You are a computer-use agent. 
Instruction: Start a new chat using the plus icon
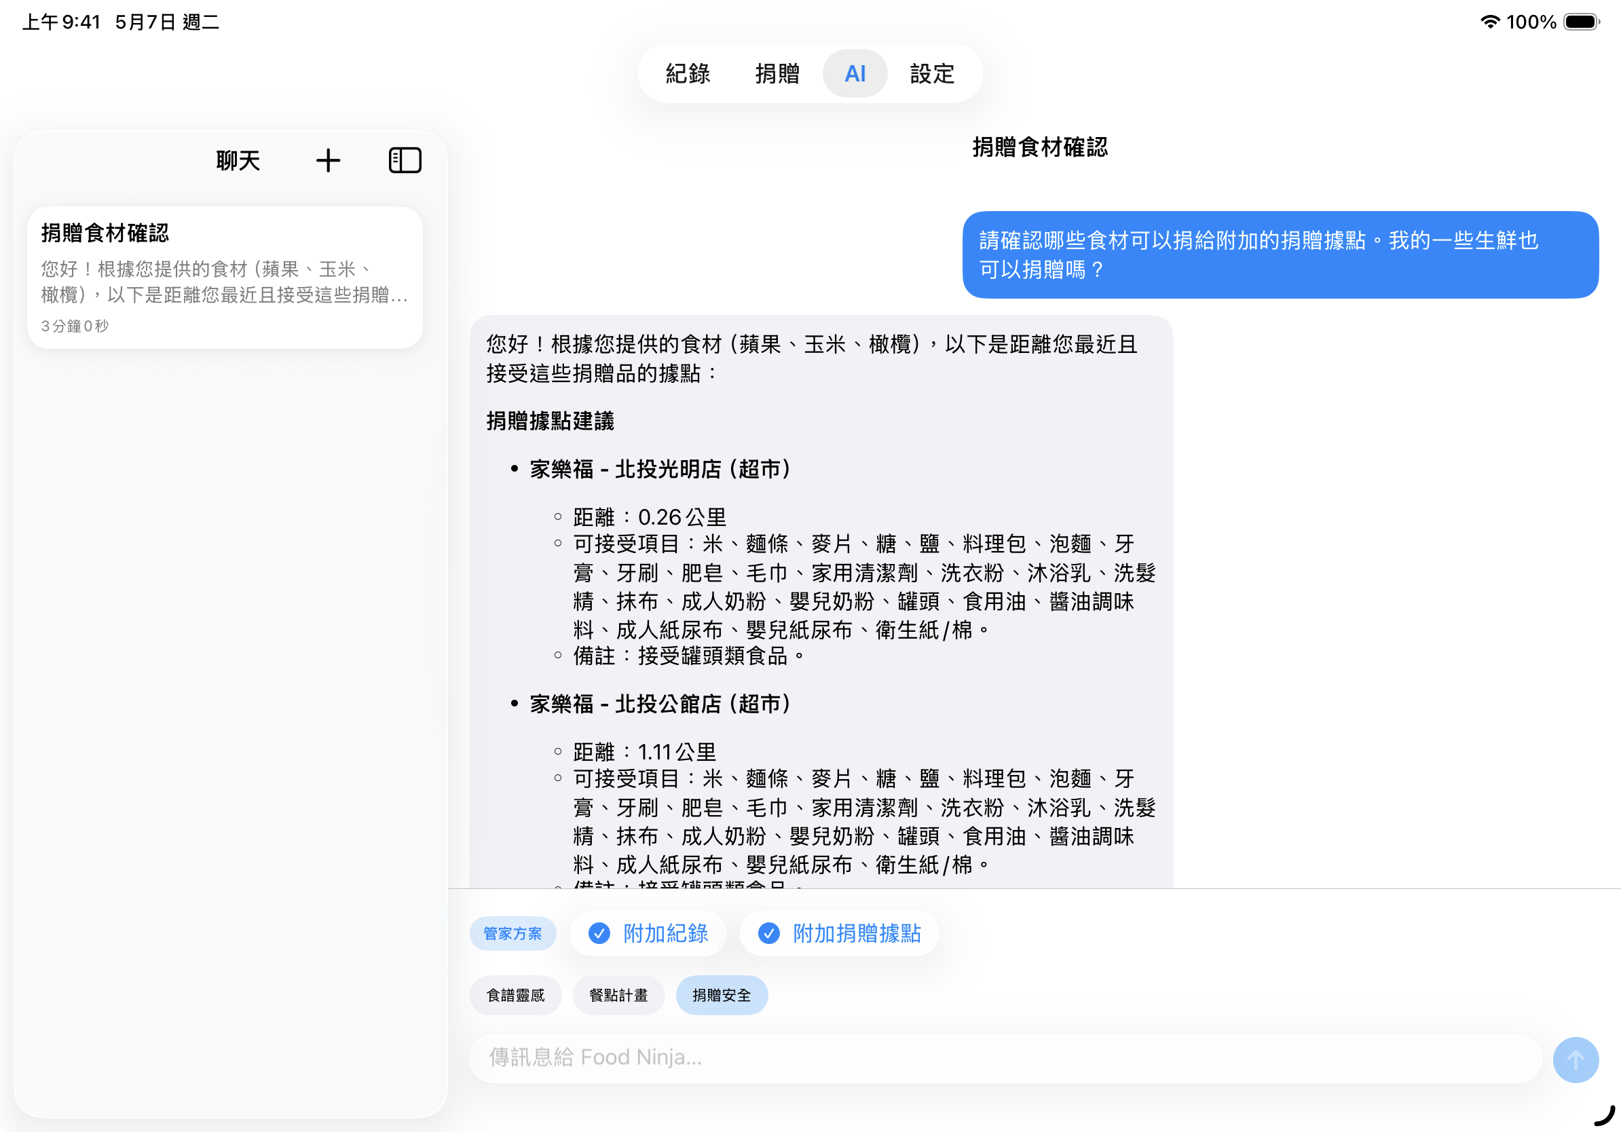pyautogui.click(x=329, y=160)
